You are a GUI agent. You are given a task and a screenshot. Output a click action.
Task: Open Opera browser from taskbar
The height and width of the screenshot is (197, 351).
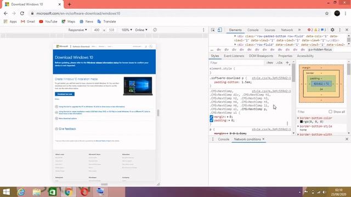coord(84,192)
